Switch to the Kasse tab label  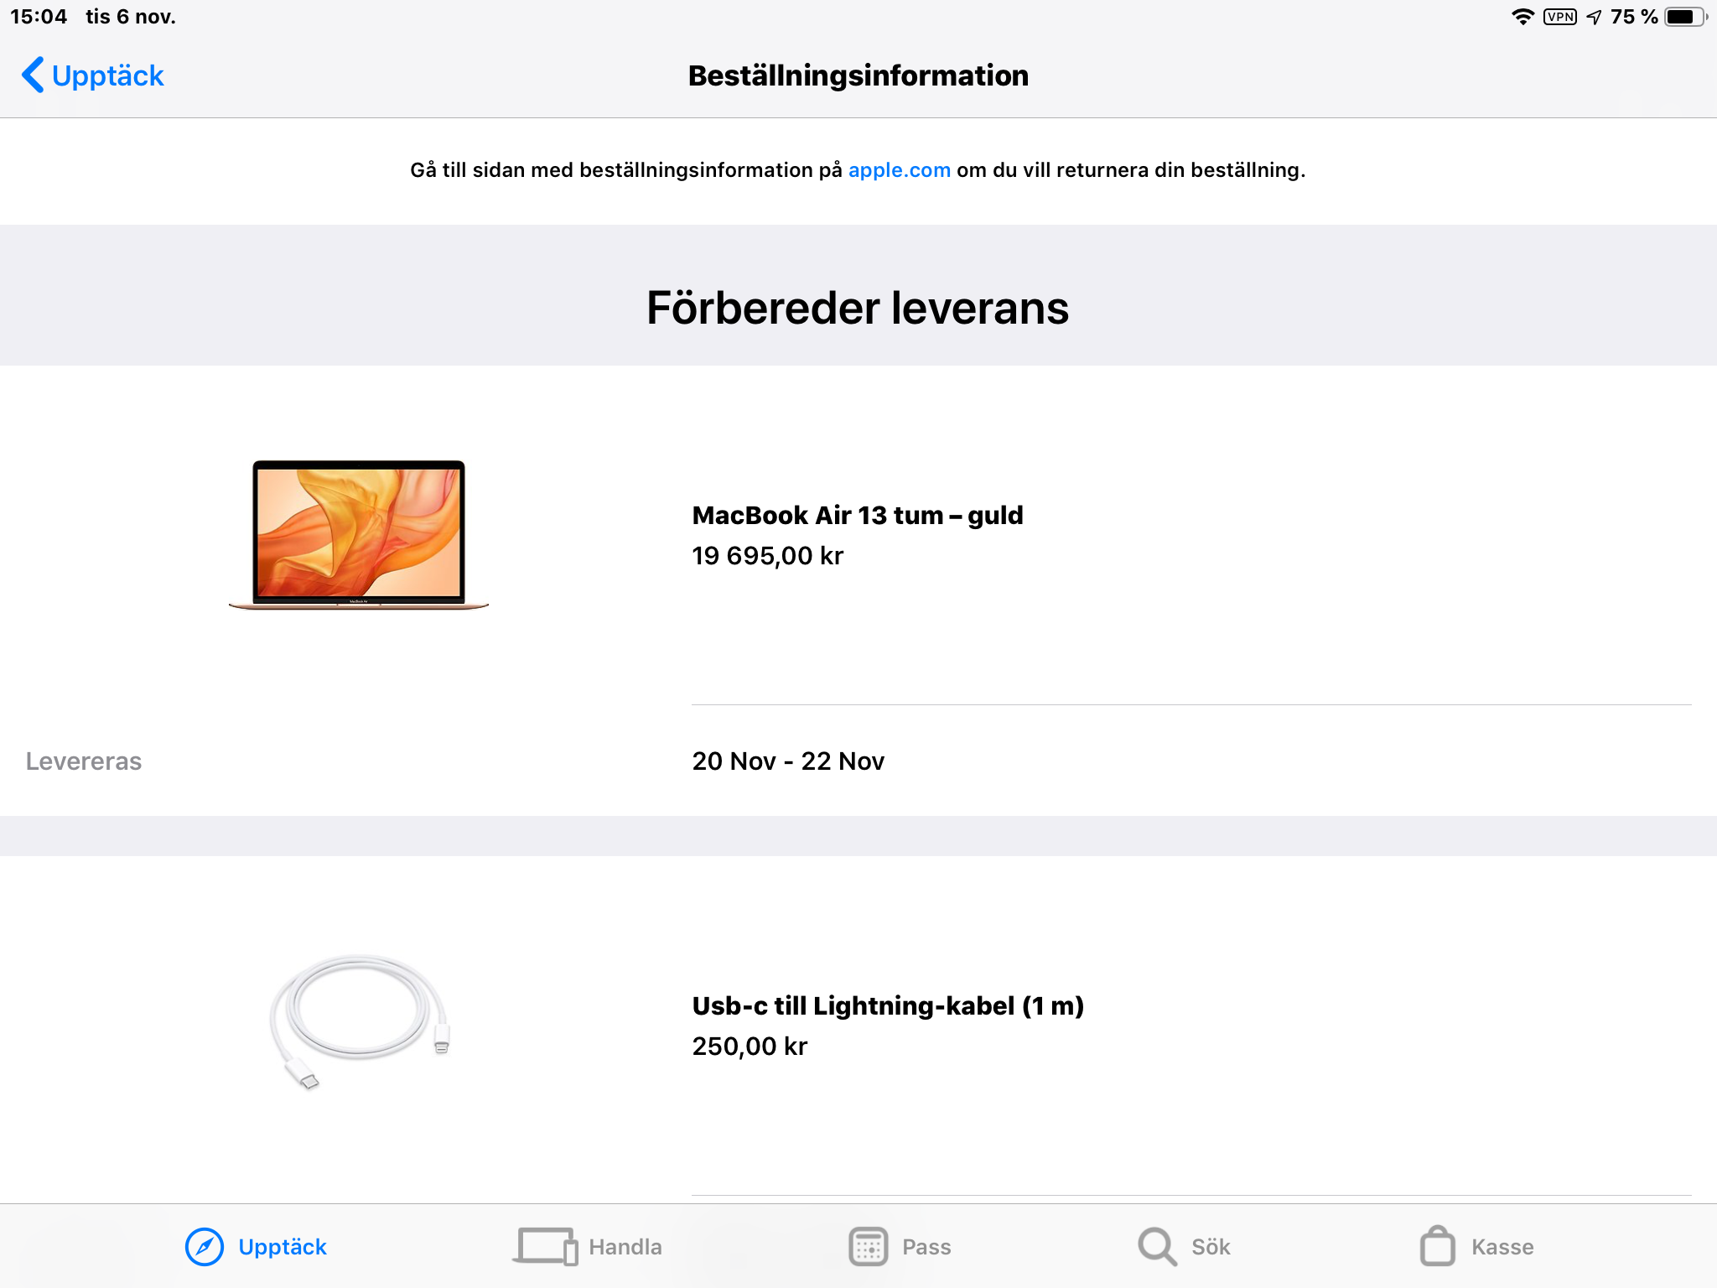tap(1502, 1247)
